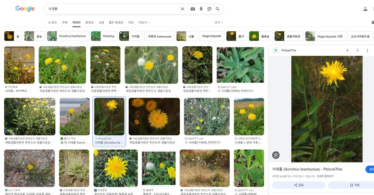Filter by the 가시뚱 chip
Image resolution: width=374 pixels, height=195 pixels.
(x=131, y=36)
